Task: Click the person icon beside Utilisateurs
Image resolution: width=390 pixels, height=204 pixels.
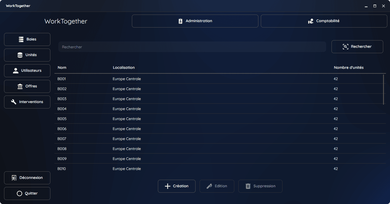Action: tap(16, 71)
